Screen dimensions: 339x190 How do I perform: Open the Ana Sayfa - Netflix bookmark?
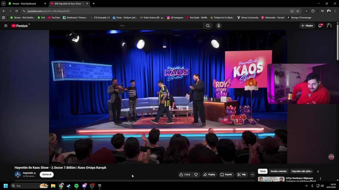pyautogui.click(x=197, y=18)
